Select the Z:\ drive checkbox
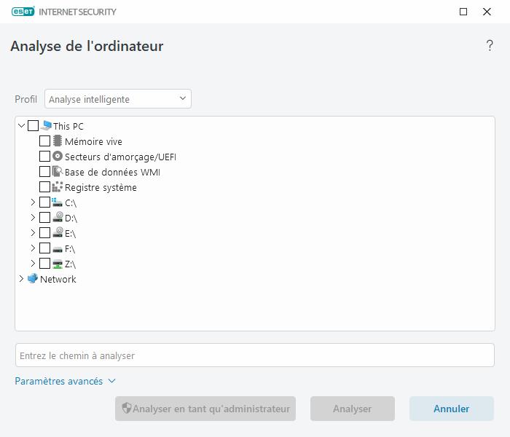Viewport: 510px width, 437px height. 45,264
